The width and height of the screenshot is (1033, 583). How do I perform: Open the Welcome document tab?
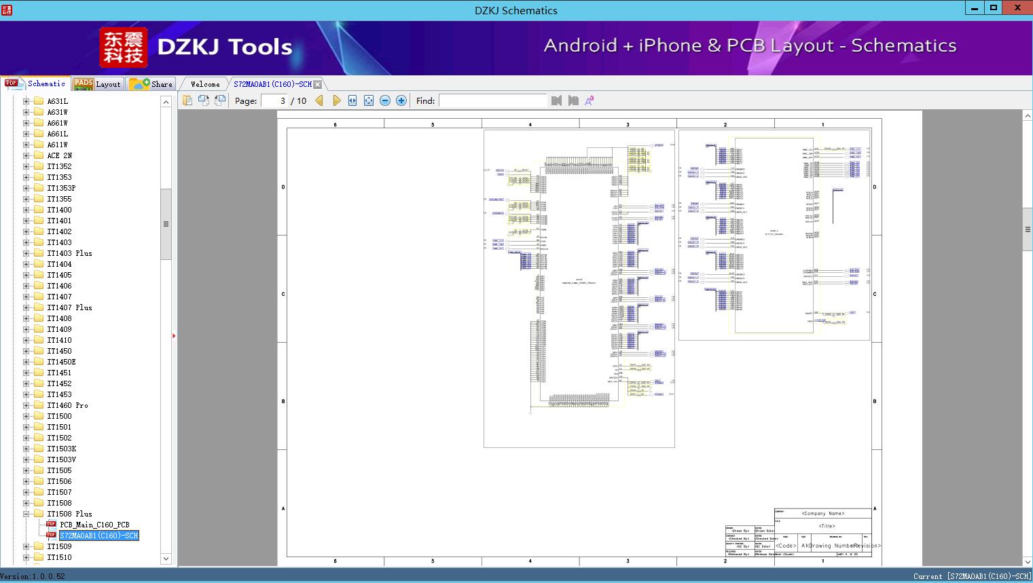[205, 84]
